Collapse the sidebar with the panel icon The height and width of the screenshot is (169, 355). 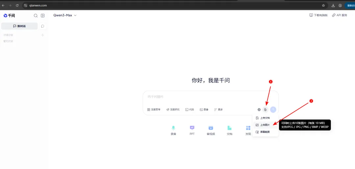click(x=42, y=16)
